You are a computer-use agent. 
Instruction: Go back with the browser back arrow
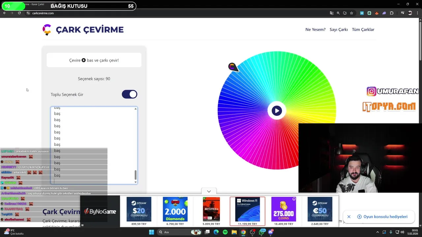(4, 13)
